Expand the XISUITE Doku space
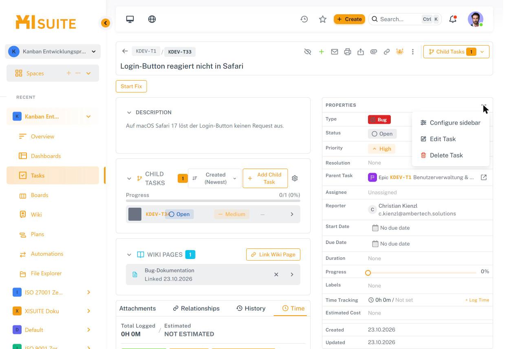 (x=88, y=311)
